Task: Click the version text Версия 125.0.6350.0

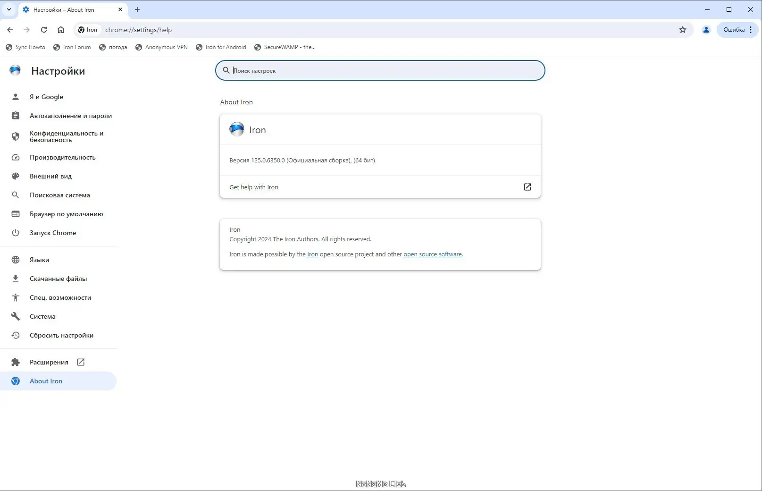Action: [302, 161]
